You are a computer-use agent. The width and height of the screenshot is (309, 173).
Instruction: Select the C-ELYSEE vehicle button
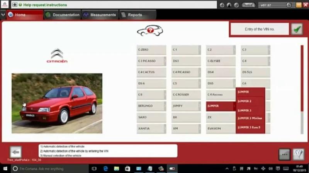tap(221, 61)
